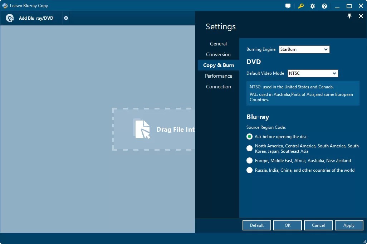This screenshot has height=244, width=367.
Task: Open the General settings tab
Action: click(218, 44)
